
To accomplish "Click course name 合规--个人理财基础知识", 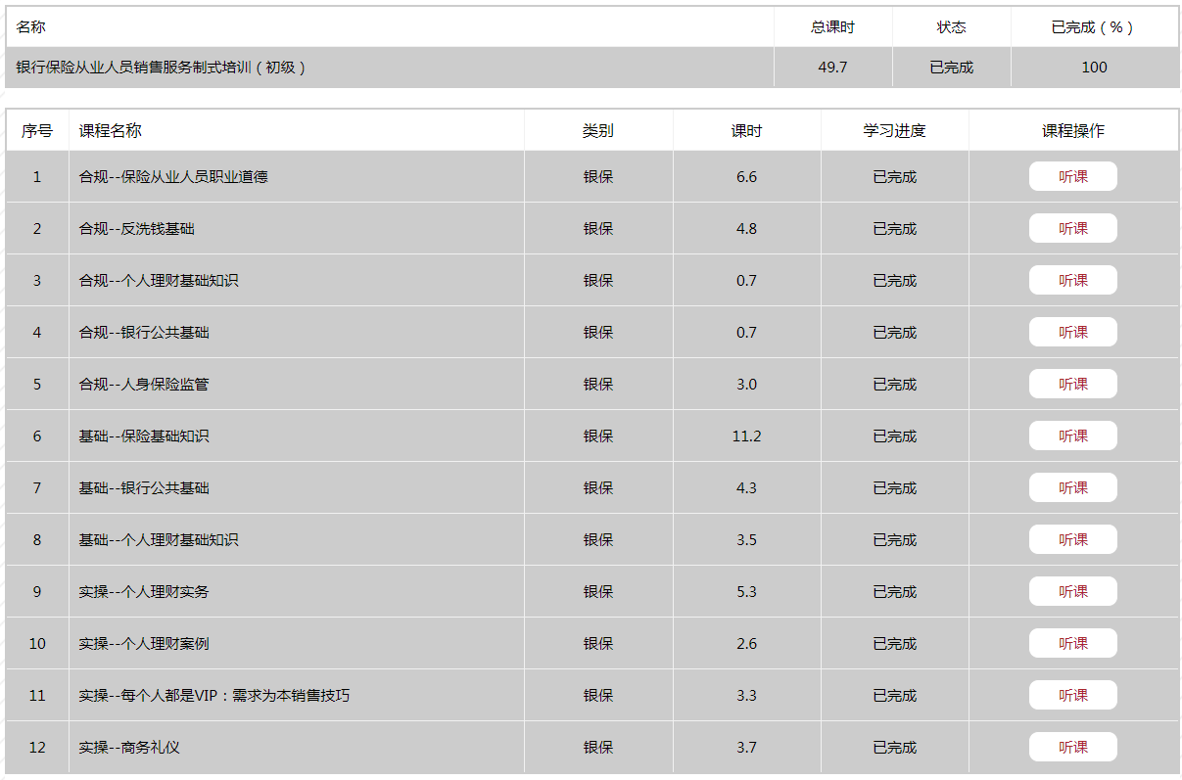I will [x=159, y=281].
